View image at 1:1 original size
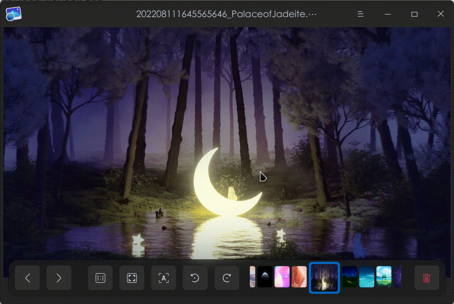 100,278
